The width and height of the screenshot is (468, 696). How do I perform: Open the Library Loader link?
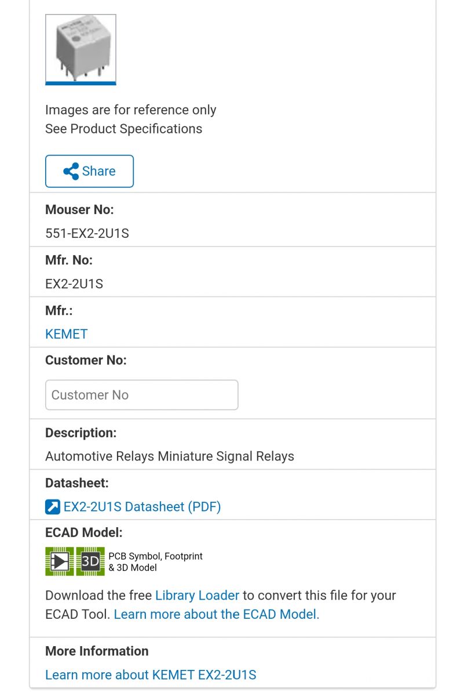click(197, 595)
